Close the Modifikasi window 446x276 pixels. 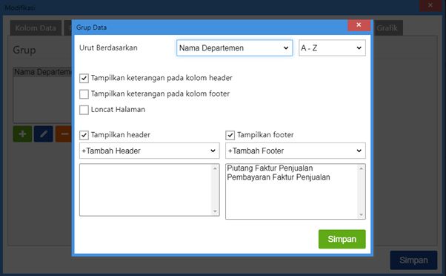430,5
